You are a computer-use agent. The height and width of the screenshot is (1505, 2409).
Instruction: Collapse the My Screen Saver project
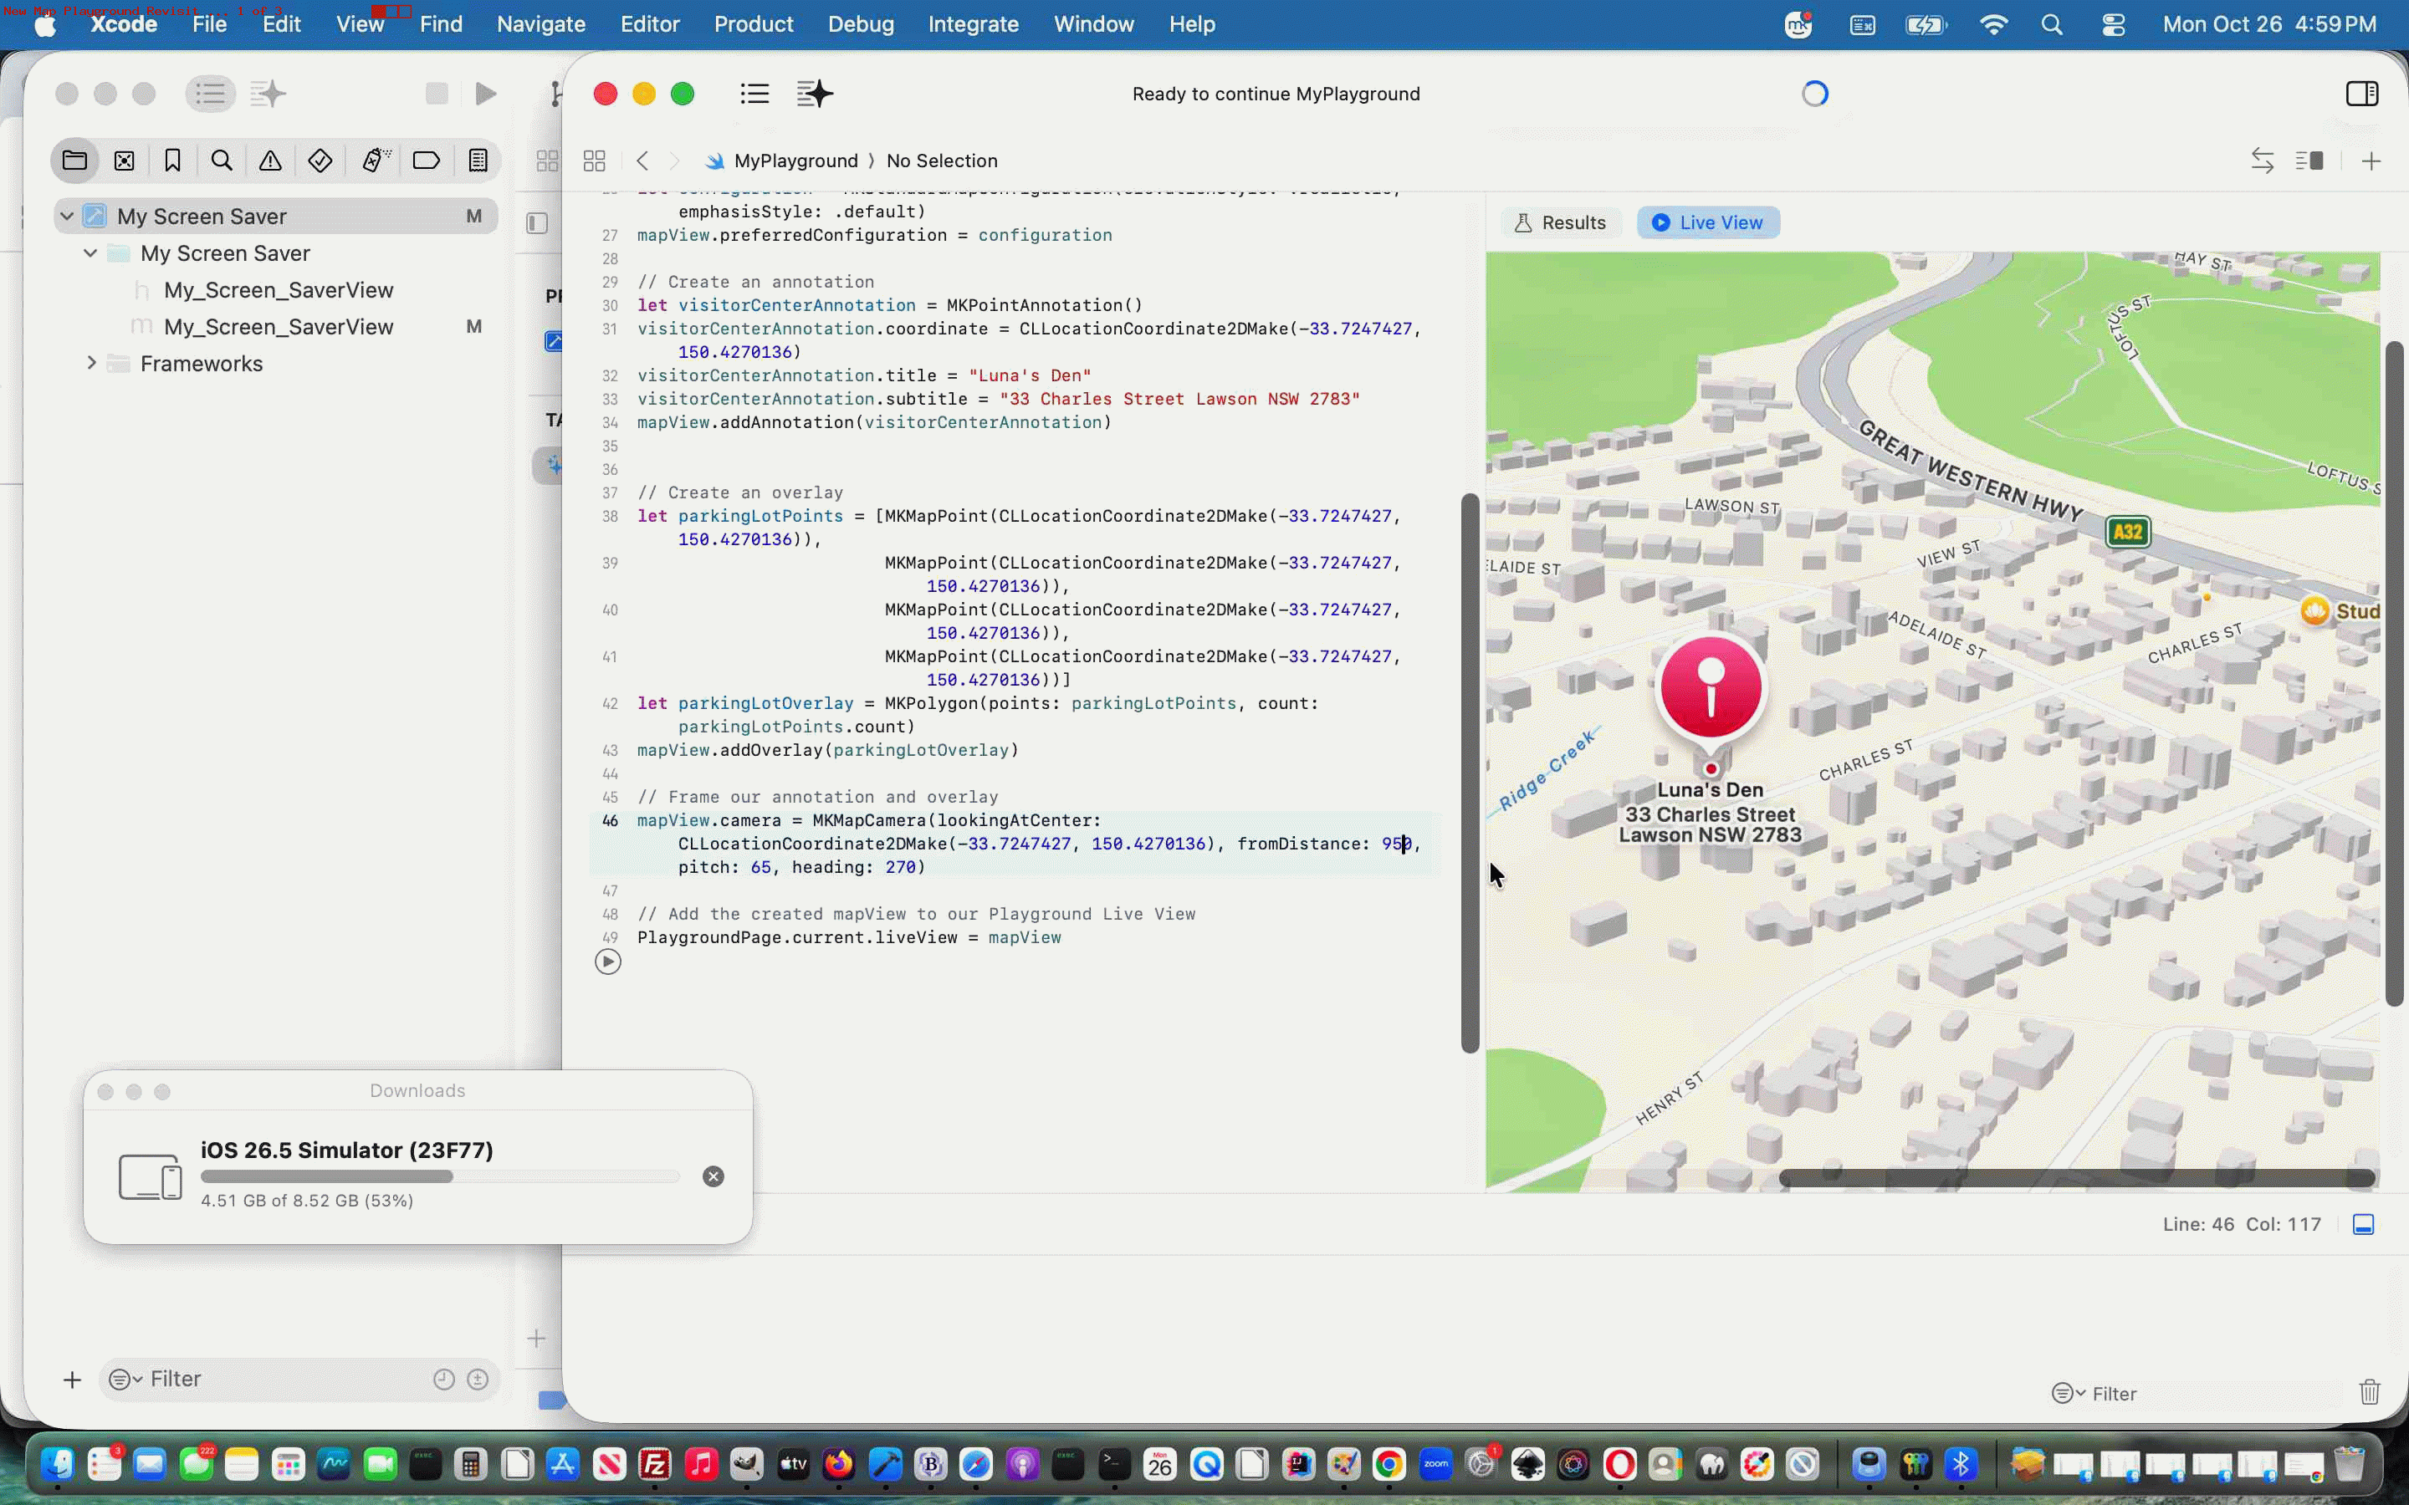[67, 216]
